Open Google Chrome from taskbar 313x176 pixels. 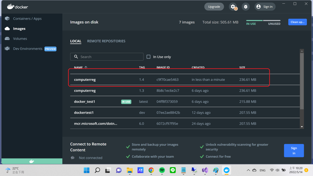[151, 170]
